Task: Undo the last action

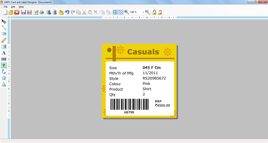Action: click(67, 12)
